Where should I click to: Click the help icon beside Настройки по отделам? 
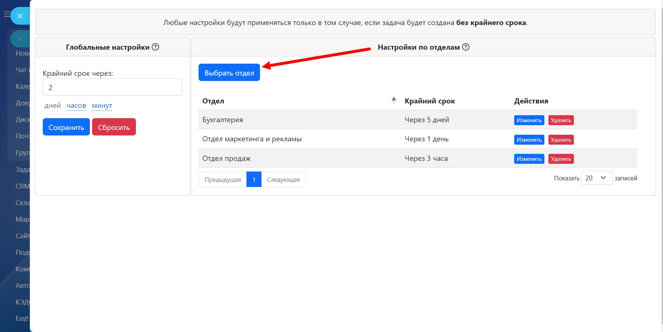point(466,47)
